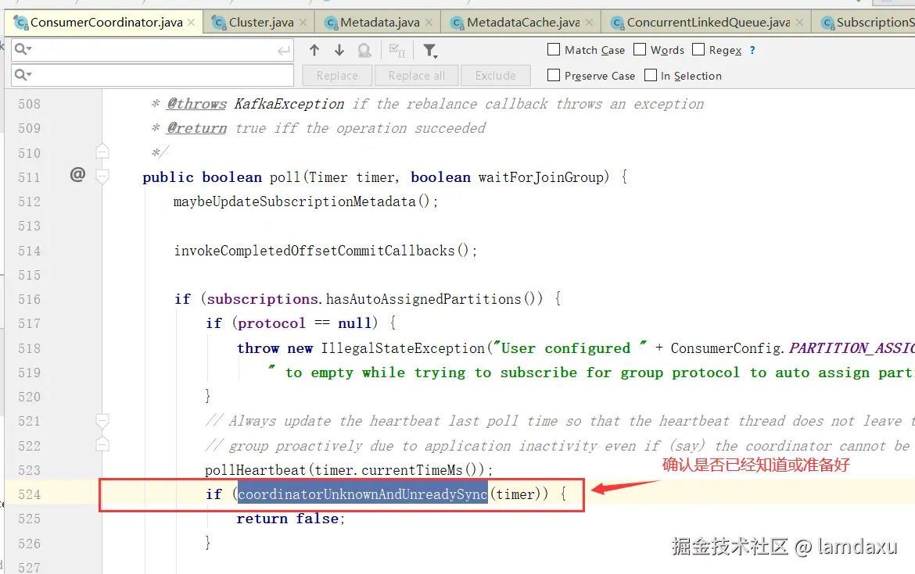The width and height of the screenshot is (915, 574).
Task: Click fold marker at line 510
Action: (x=102, y=152)
